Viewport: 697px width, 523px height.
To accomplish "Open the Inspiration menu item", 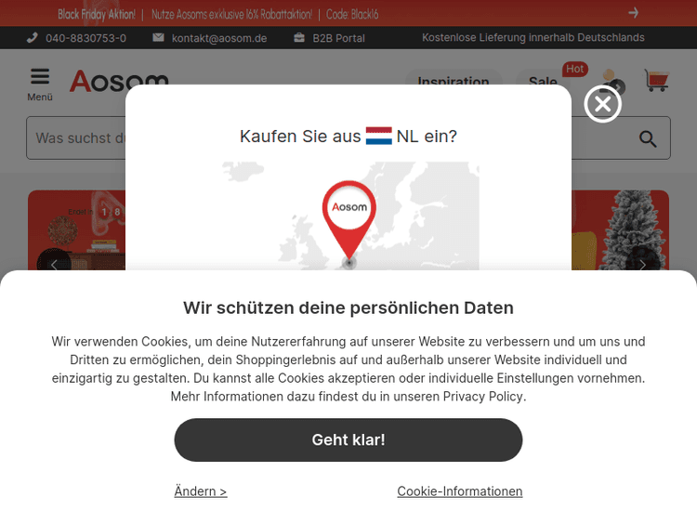I will 454,82.
